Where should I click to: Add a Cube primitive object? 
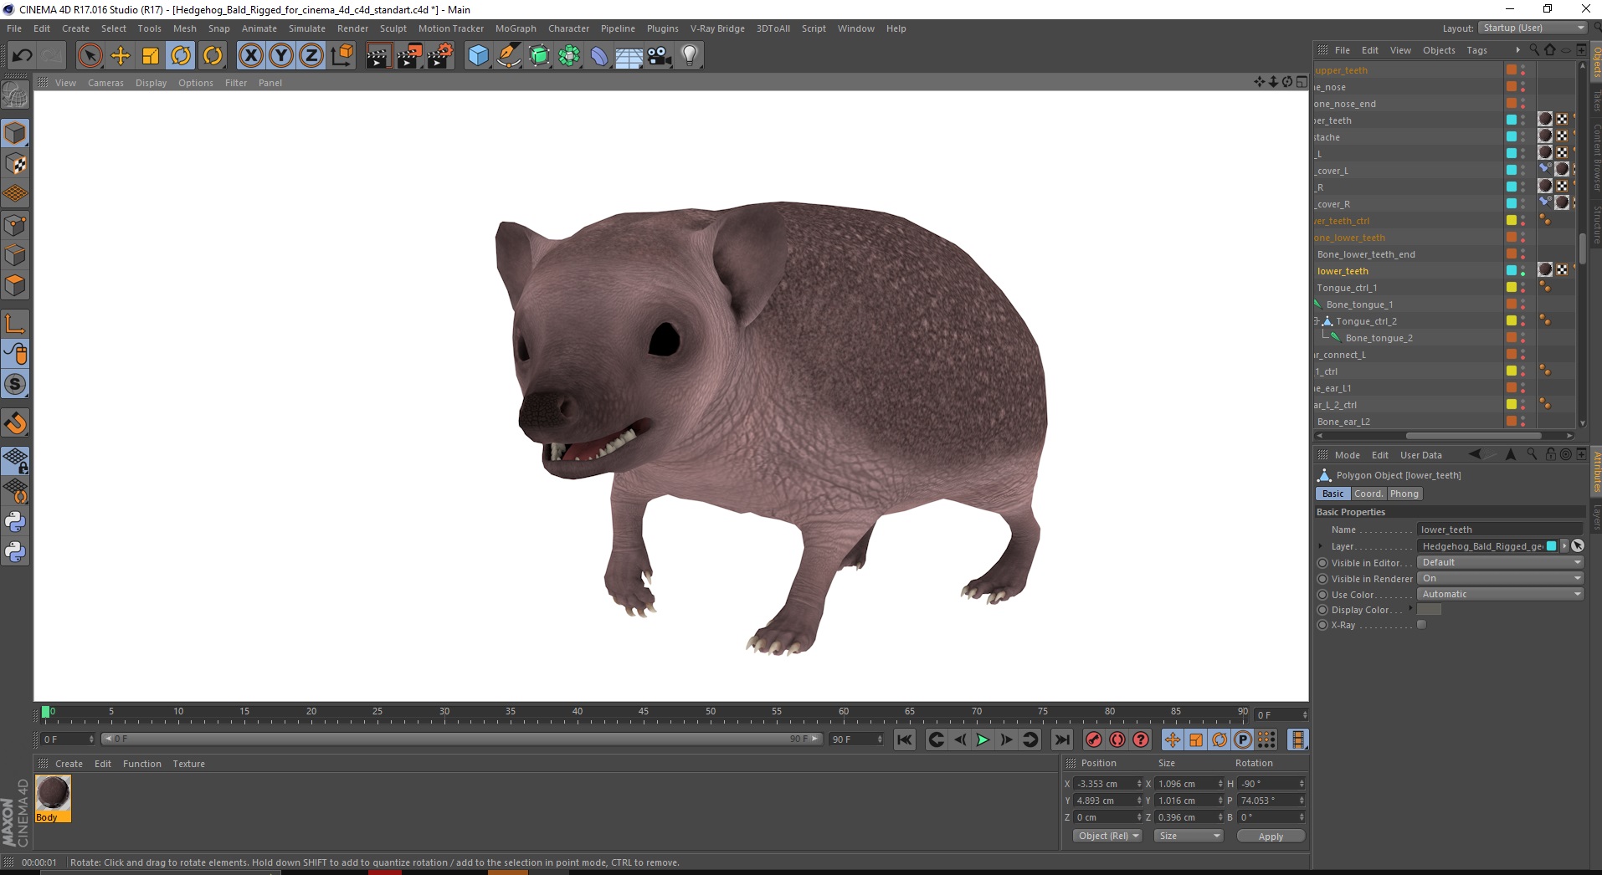[x=478, y=56]
